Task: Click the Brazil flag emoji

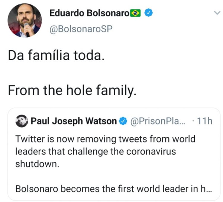Action: click(x=135, y=13)
